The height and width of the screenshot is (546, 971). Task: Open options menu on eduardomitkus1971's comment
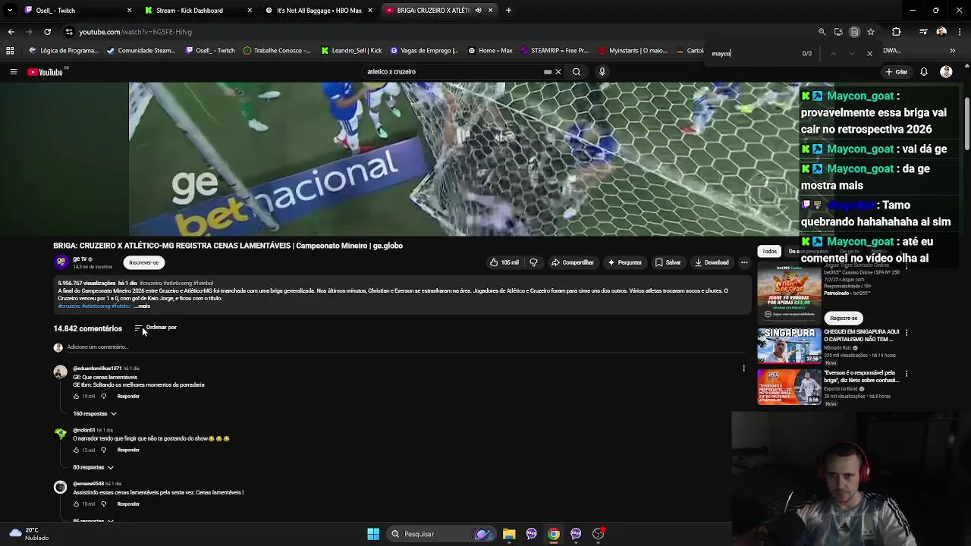pyautogui.click(x=743, y=369)
